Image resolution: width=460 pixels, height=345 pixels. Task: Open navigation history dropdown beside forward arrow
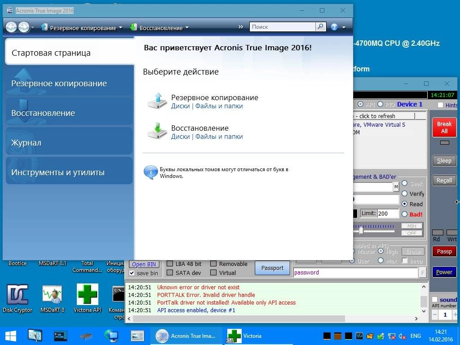coord(32,27)
